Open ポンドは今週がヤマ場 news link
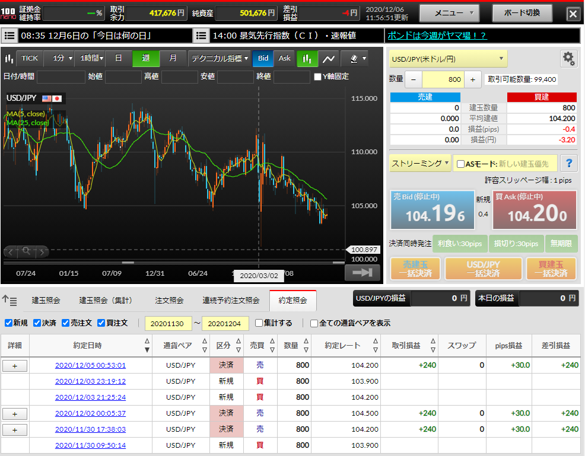Viewport: 585px width, 456px height. [x=437, y=36]
